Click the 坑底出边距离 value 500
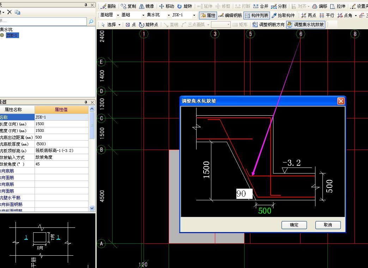368x268 pixels. click(x=61, y=137)
